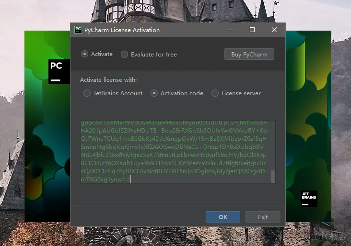Click the Buy PyCharm button
351x246 pixels.
point(249,54)
